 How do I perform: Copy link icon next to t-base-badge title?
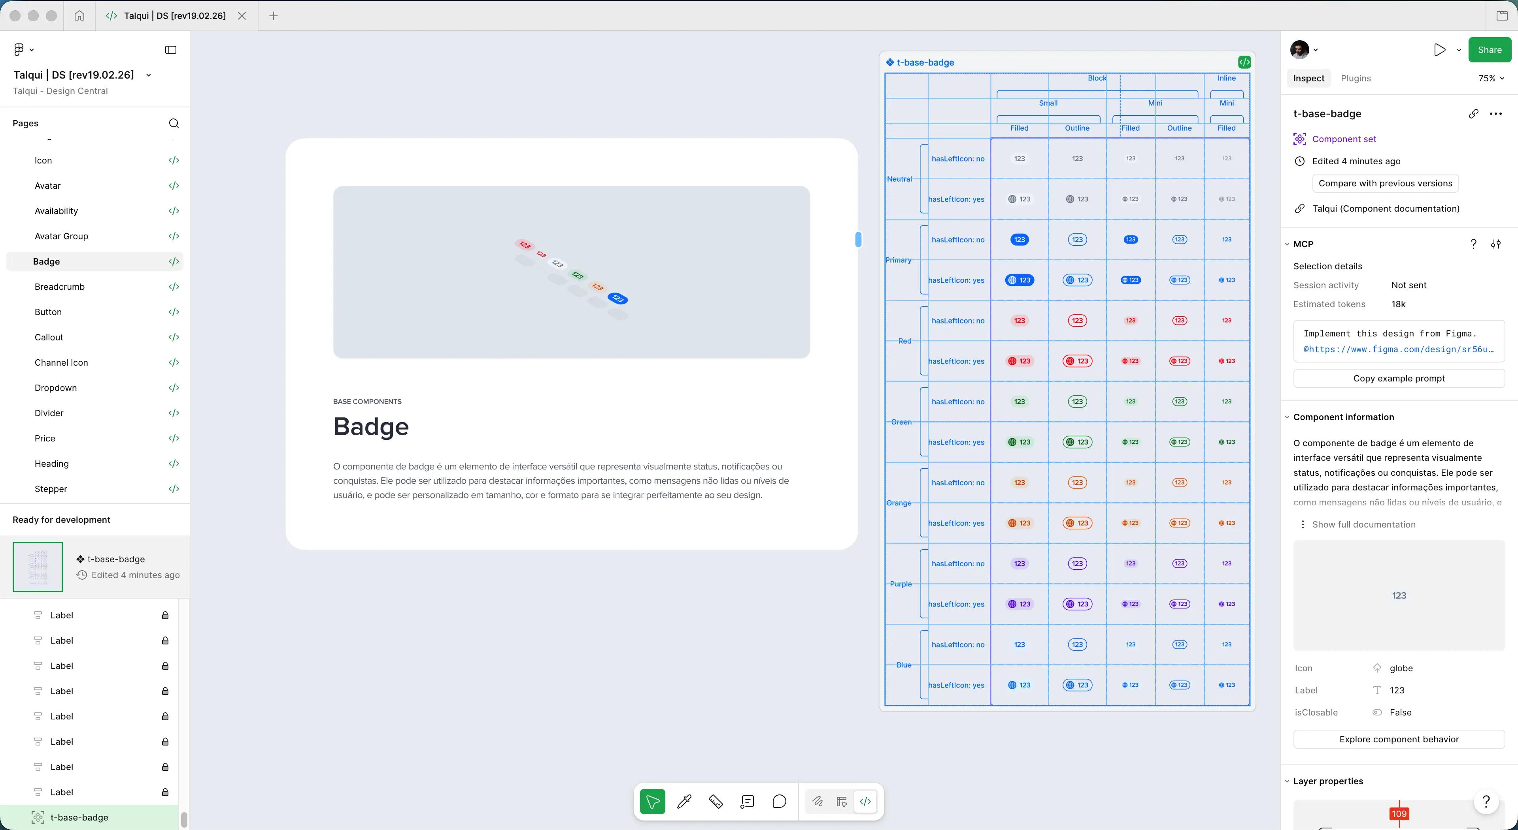(x=1473, y=114)
